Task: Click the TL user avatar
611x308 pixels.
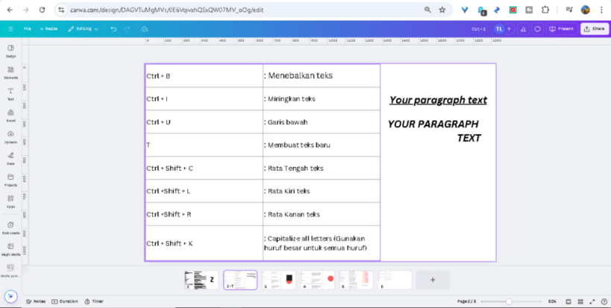Action: click(x=499, y=29)
